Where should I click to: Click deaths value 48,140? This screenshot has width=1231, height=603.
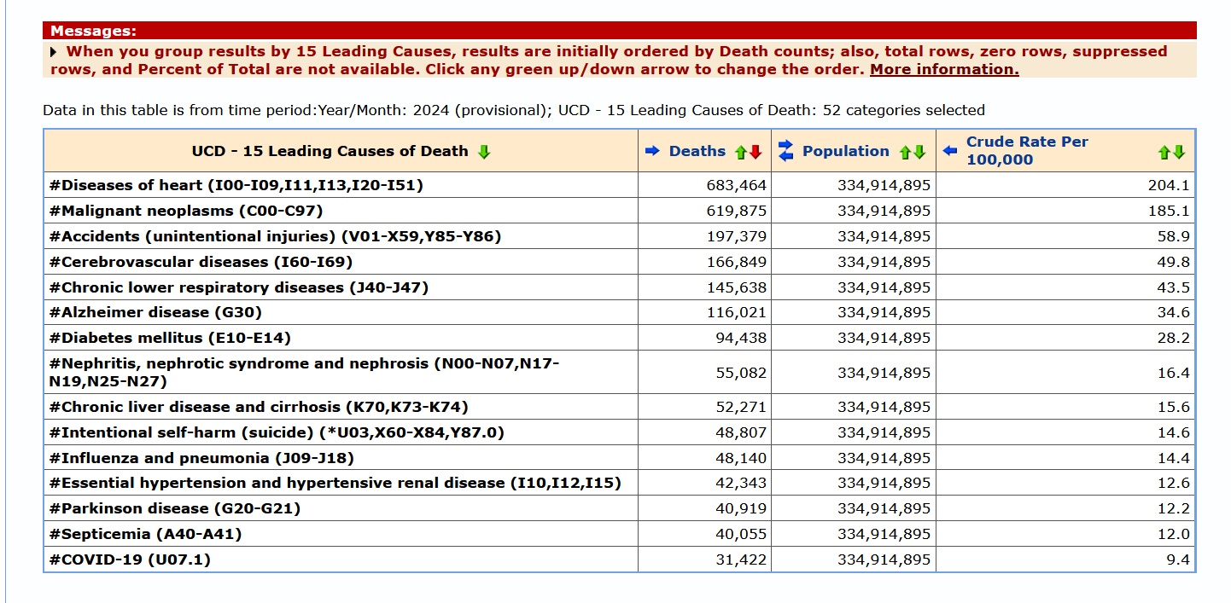[x=741, y=458]
